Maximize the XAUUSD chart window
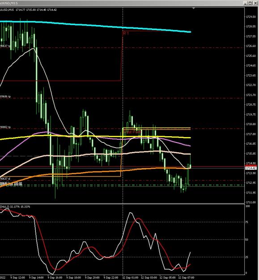The width and height of the screenshot is (259, 280). pyautogui.click(x=250, y=3)
